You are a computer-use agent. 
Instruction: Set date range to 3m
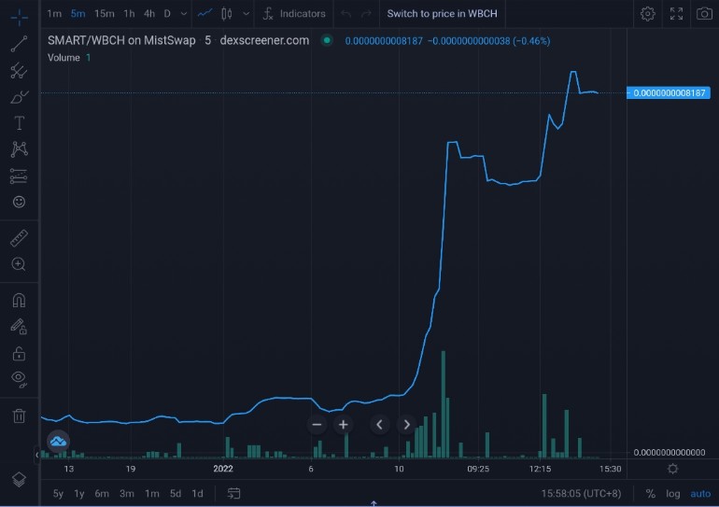tap(127, 494)
